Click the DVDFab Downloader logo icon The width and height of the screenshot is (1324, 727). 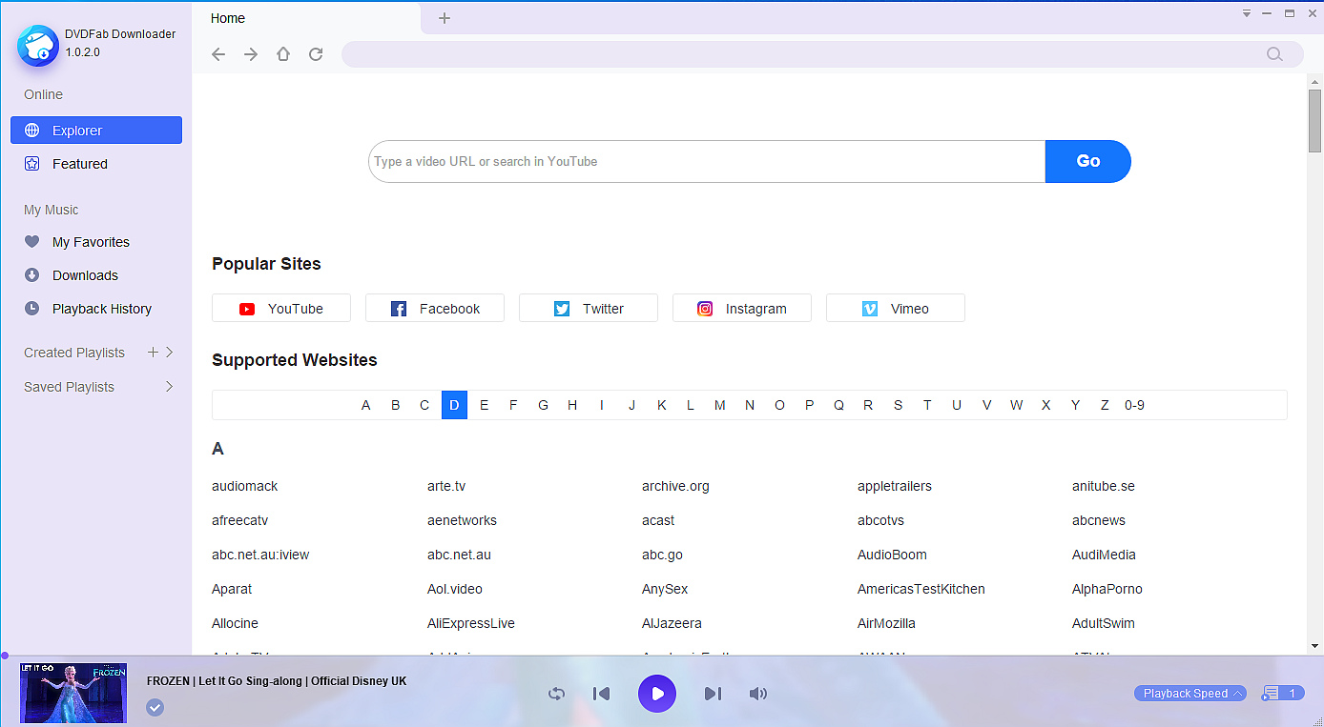[38, 45]
